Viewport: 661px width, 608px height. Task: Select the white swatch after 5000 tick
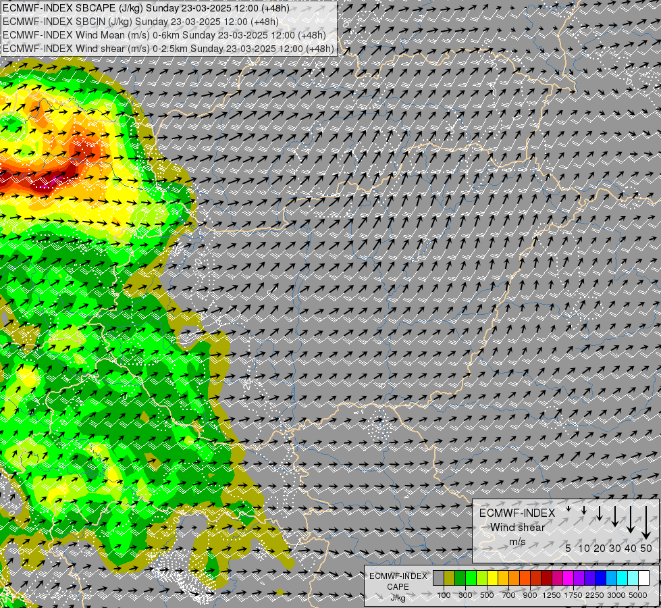(644, 578)
